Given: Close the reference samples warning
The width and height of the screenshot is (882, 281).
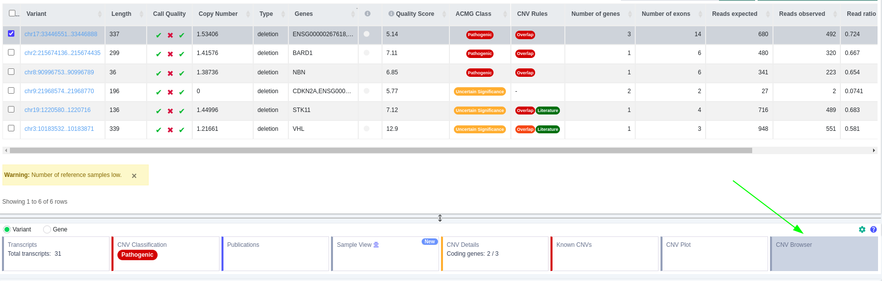Looking at the screenshot, I should pos(134,176).
